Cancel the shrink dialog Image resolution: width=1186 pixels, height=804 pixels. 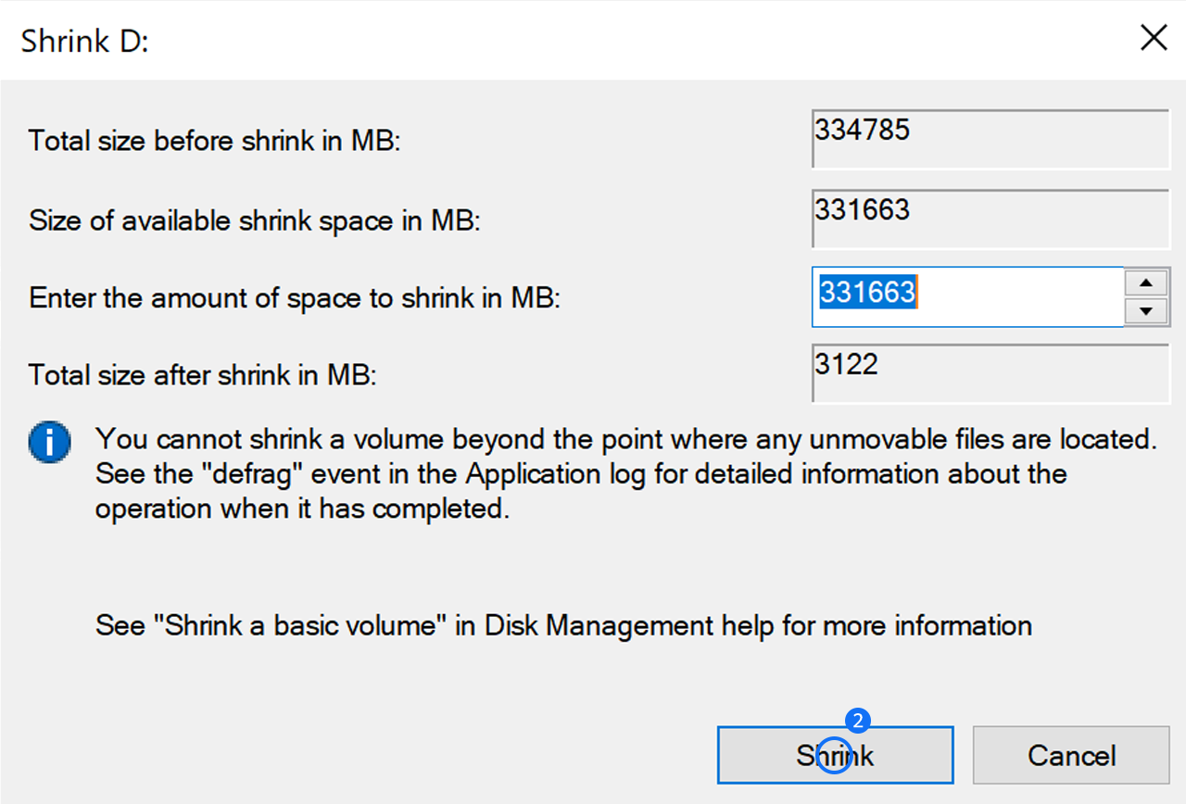(1070, 755)
